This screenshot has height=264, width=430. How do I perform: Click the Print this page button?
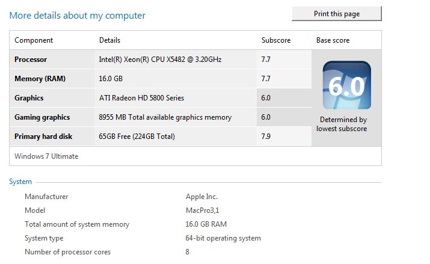(x=337, y=13)
